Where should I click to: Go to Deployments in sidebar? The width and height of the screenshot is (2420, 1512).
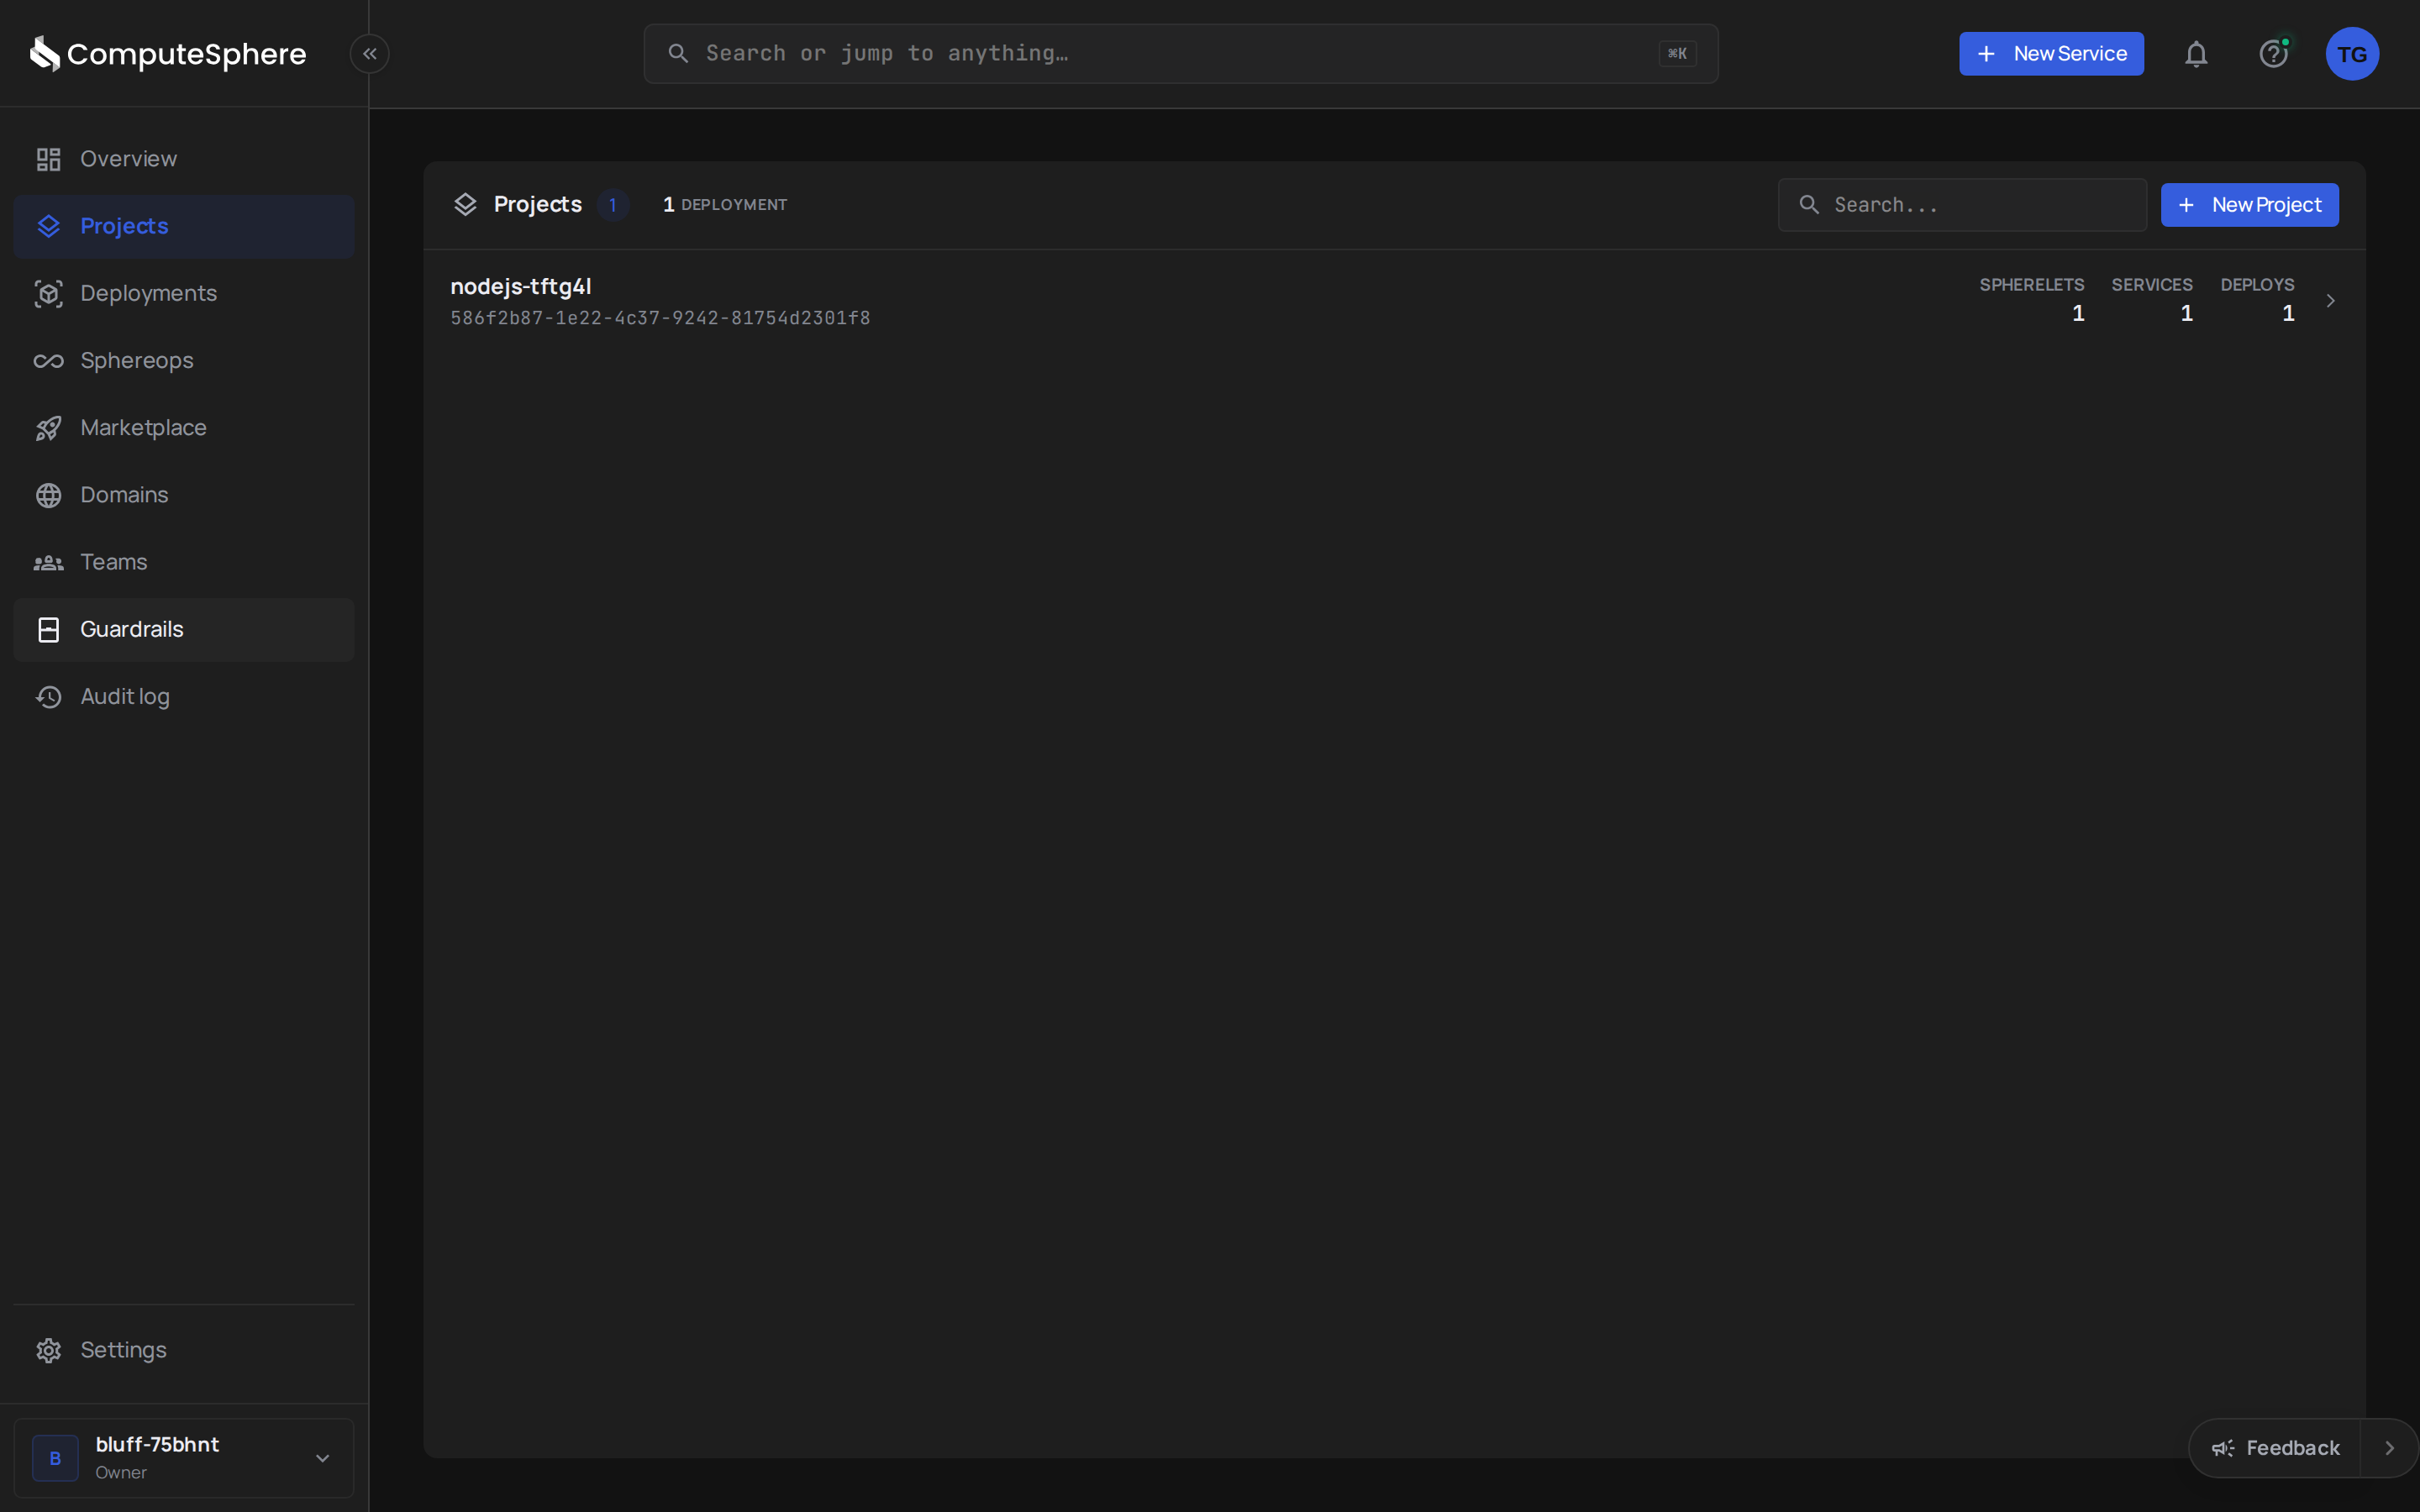(184, 293)
